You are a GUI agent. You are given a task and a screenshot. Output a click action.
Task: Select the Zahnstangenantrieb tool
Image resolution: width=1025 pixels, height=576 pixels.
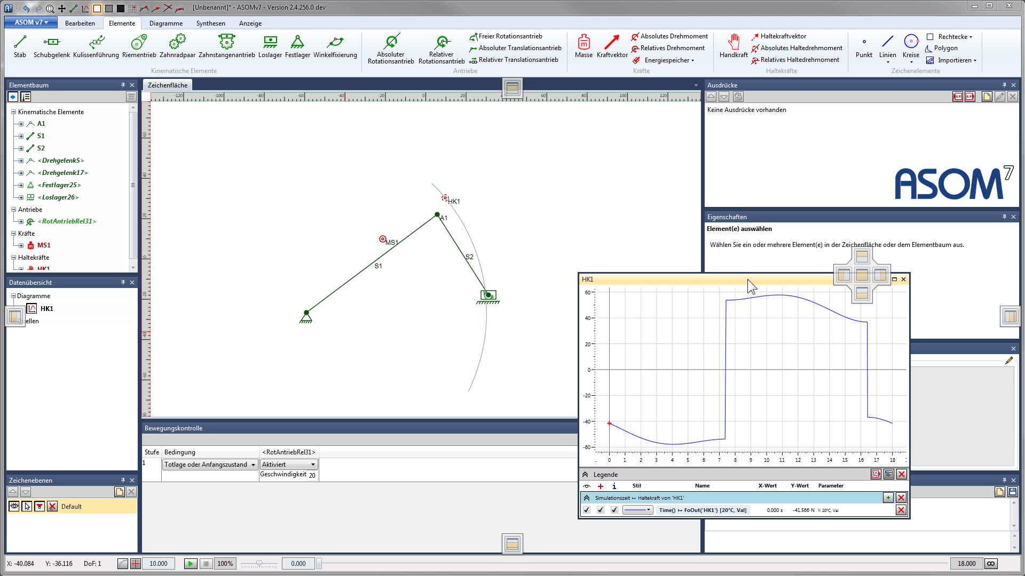click(x=226, y=46)
